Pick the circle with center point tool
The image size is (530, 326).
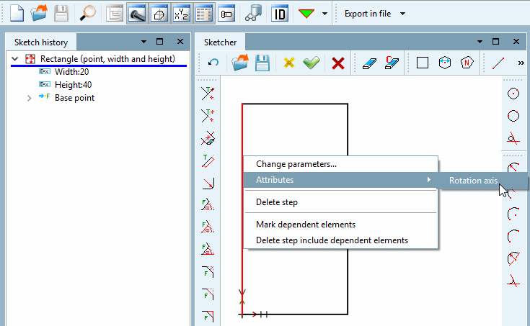(513, 94)
